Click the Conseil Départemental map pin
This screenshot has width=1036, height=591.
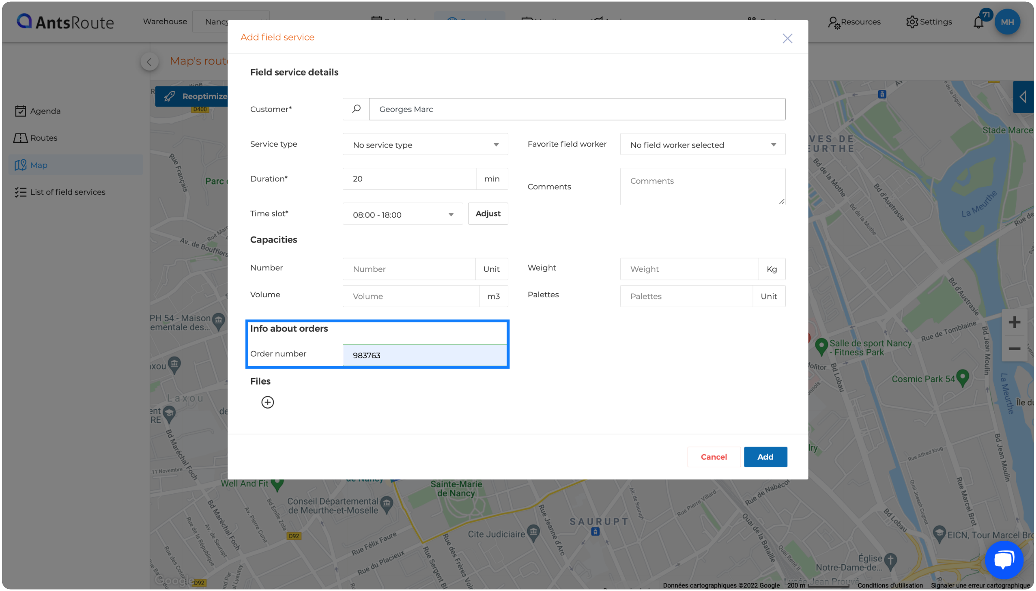[387, 505]
